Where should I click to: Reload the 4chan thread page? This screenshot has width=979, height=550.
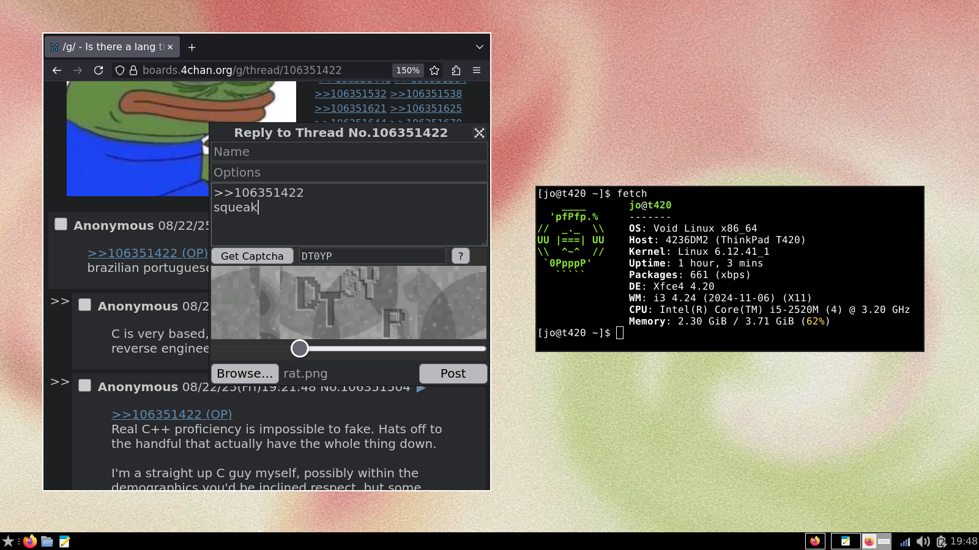point(98,70)
